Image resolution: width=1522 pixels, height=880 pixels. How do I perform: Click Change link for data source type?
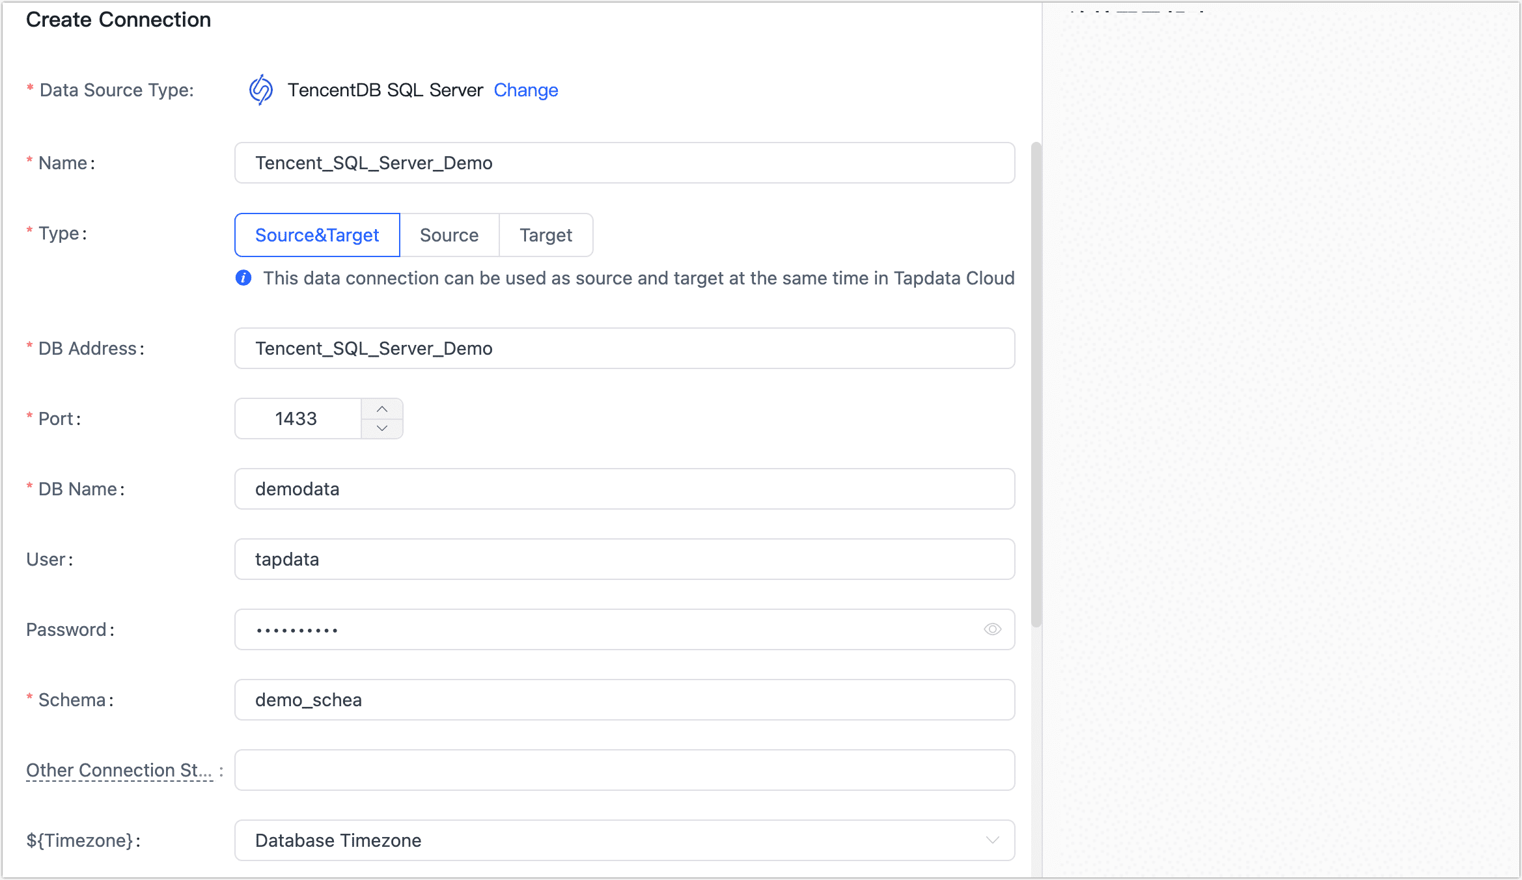pyautogui.click(x=525, y=90)
